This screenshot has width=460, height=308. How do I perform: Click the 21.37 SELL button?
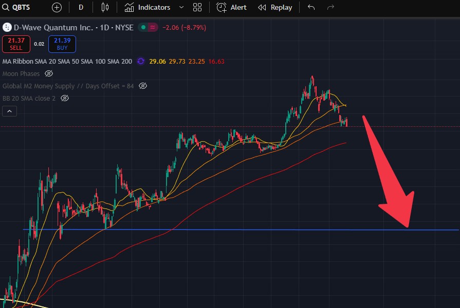[16, 44]
